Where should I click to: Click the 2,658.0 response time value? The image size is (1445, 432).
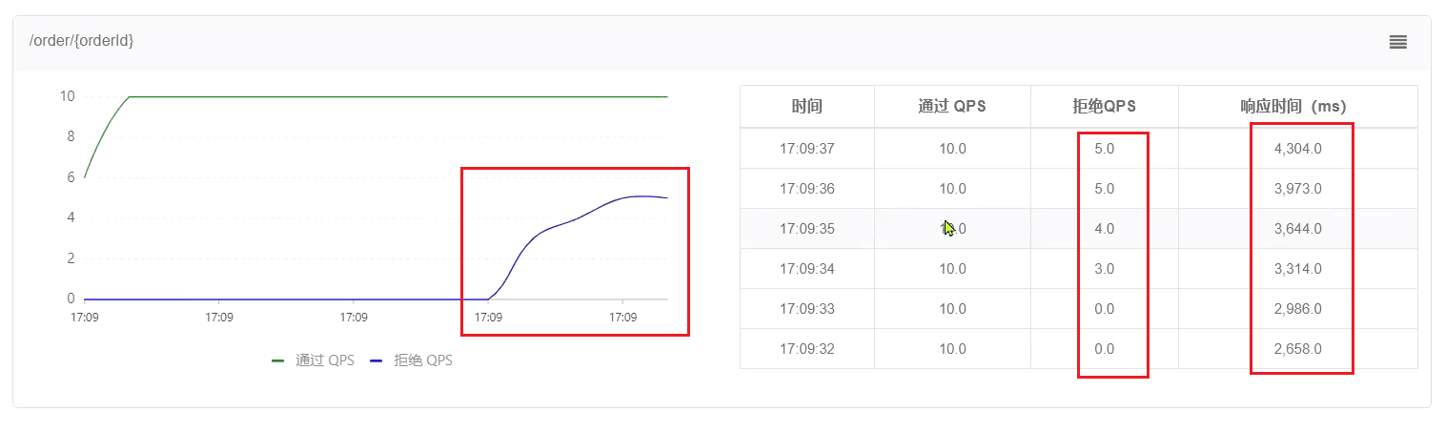click(x=1297, y=349)
